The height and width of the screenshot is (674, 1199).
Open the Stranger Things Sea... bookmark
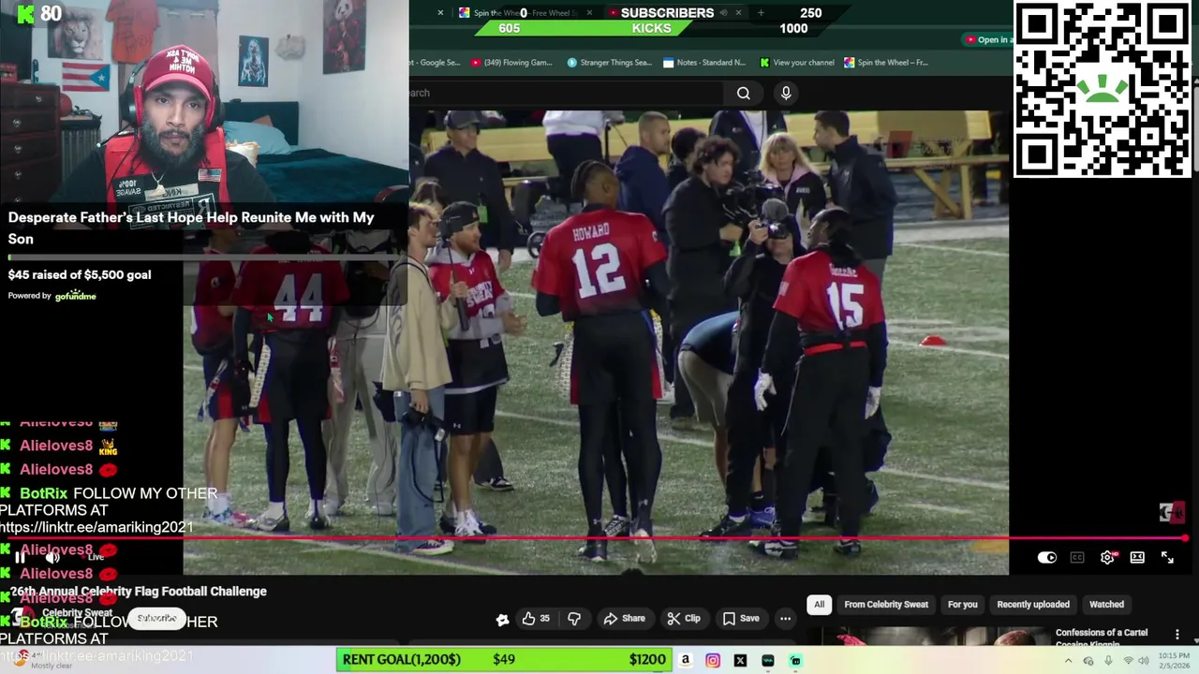609,63
